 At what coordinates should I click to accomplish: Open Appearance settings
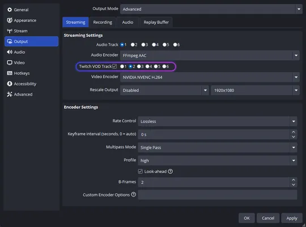(31, 20)
